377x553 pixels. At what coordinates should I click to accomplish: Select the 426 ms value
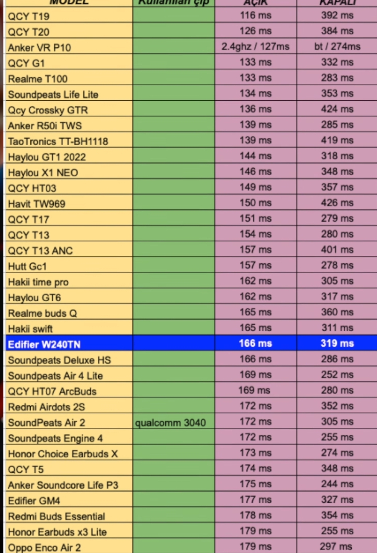tap(337, 203)
